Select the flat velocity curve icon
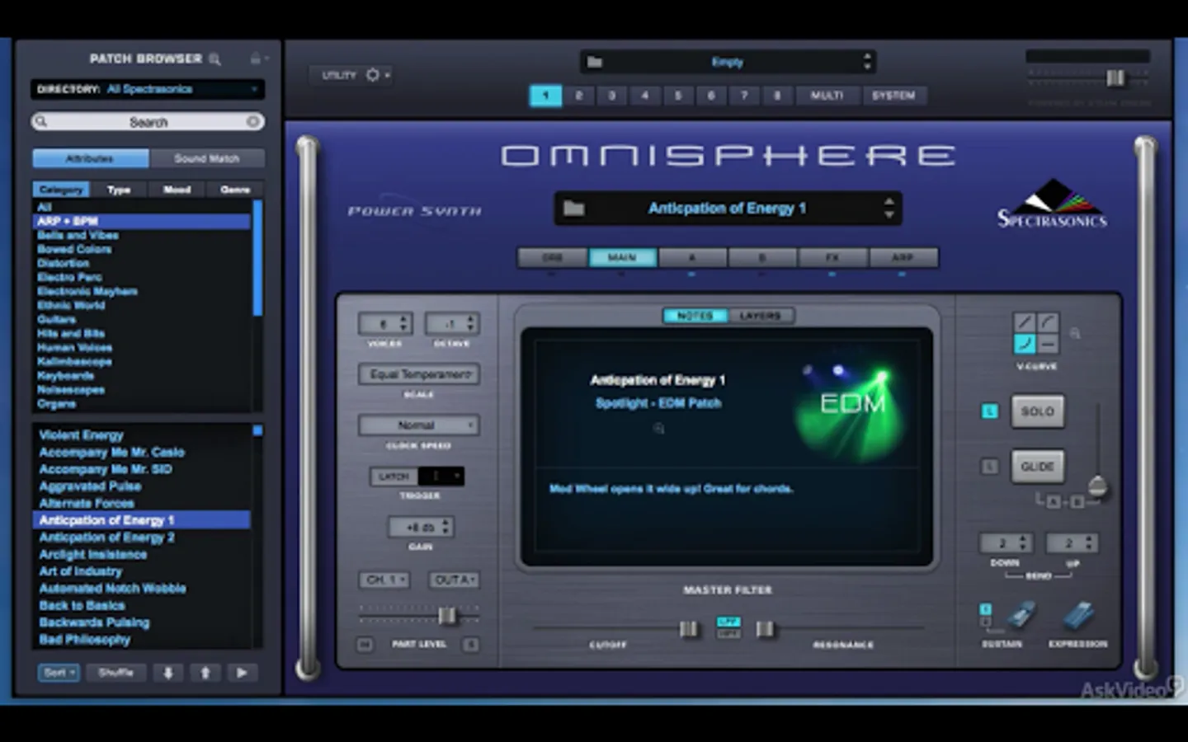 (1048, 343)
